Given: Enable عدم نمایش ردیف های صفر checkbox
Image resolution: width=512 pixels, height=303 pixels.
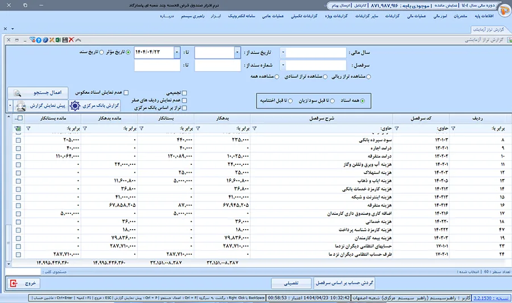Looking at the screenshot, I should 184,101.
